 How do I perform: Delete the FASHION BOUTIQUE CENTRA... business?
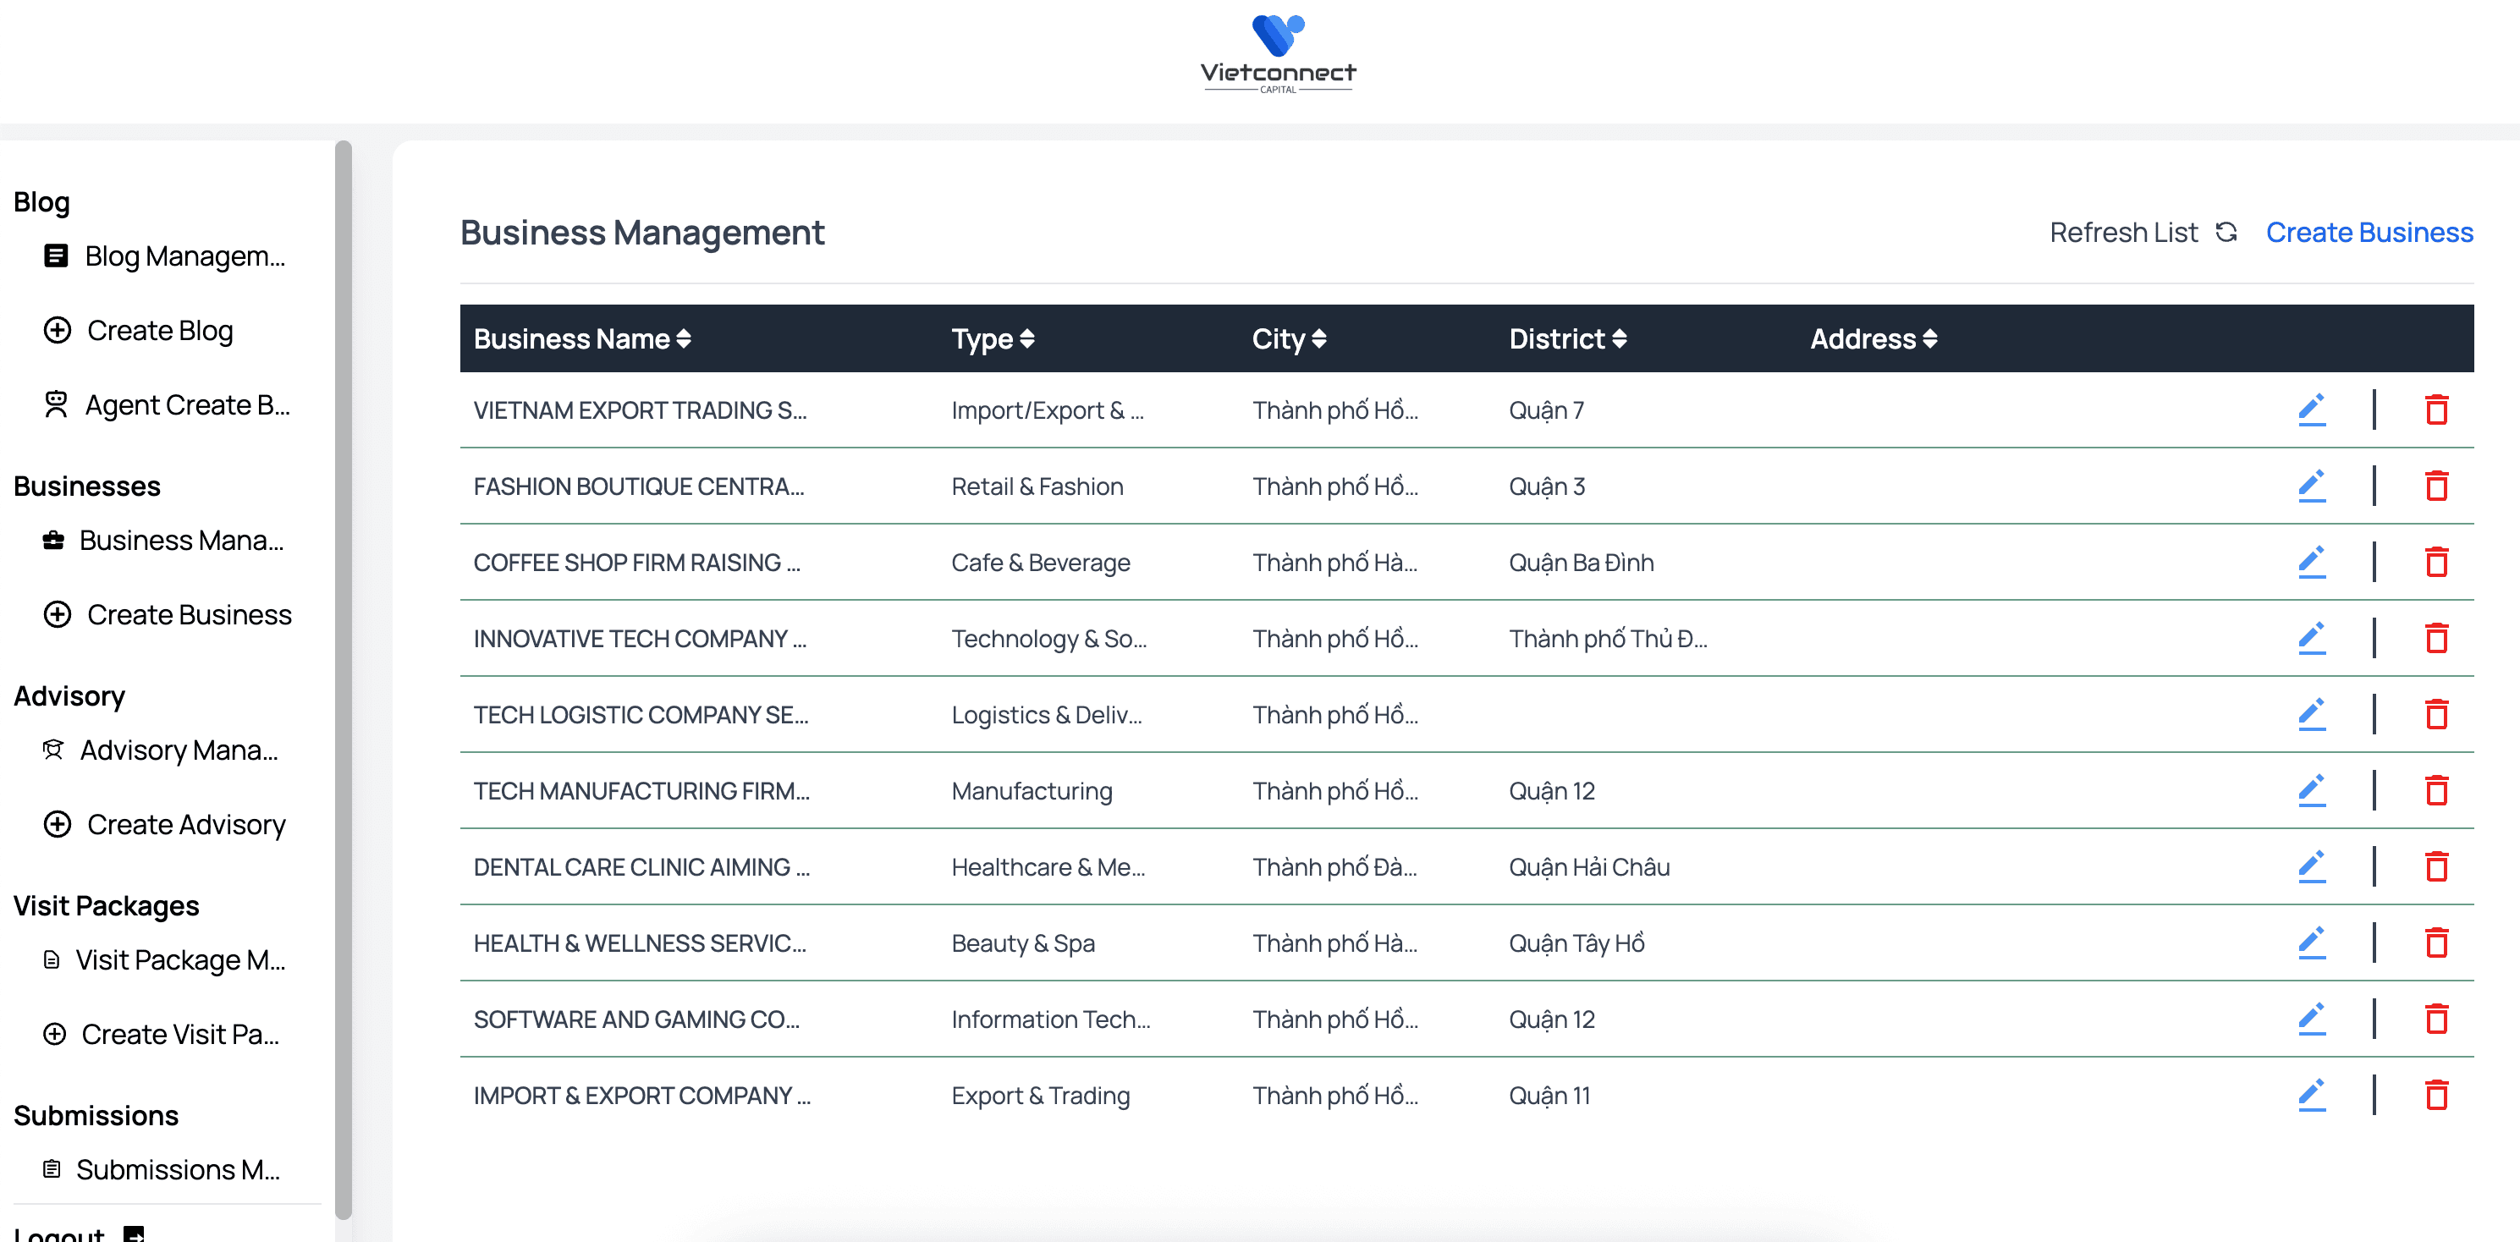tap(2436, 486)
